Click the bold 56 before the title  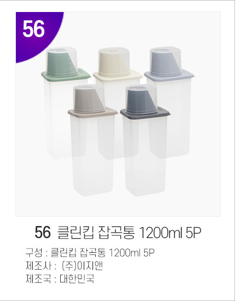click(x=43, y=233)
